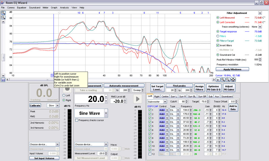Screen dimensions: 269x161
Task: Click Automatic measurement button
Action: 124,86
